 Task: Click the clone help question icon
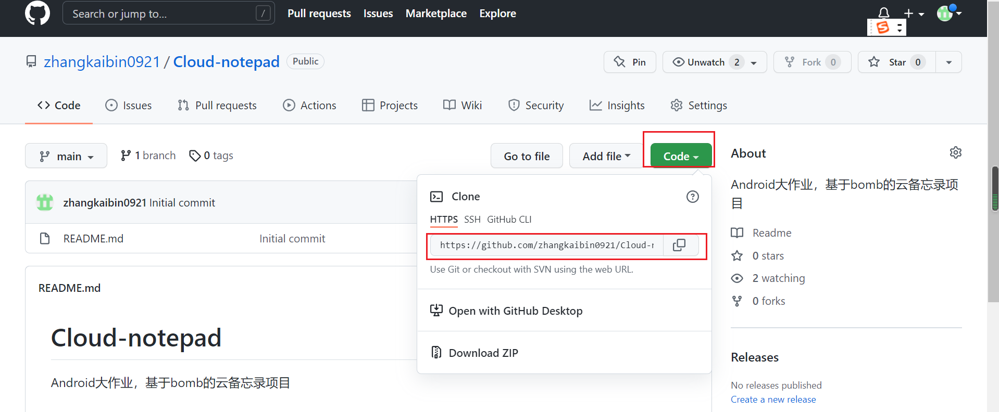click(x=692, y=197)
